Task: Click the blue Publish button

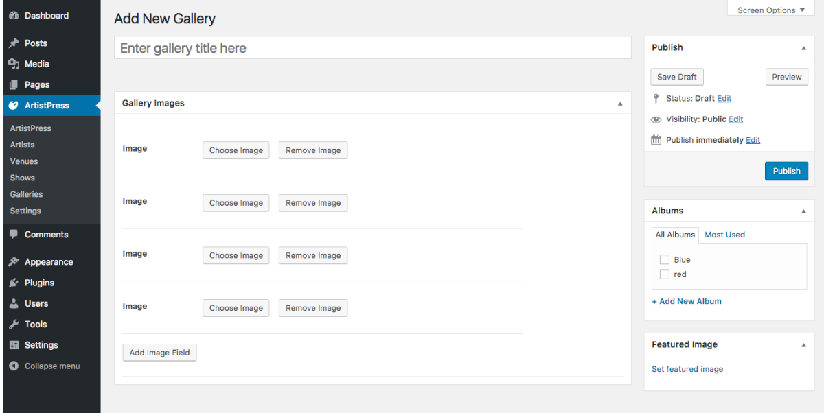Action: pos(787,172)
